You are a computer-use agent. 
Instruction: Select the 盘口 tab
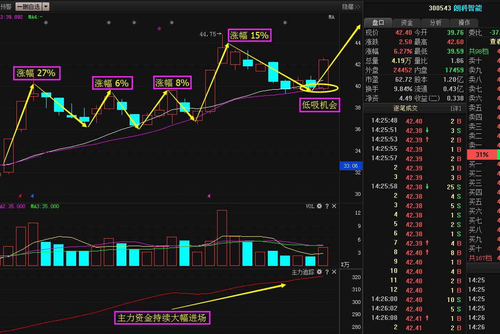(x=378, y=23)
